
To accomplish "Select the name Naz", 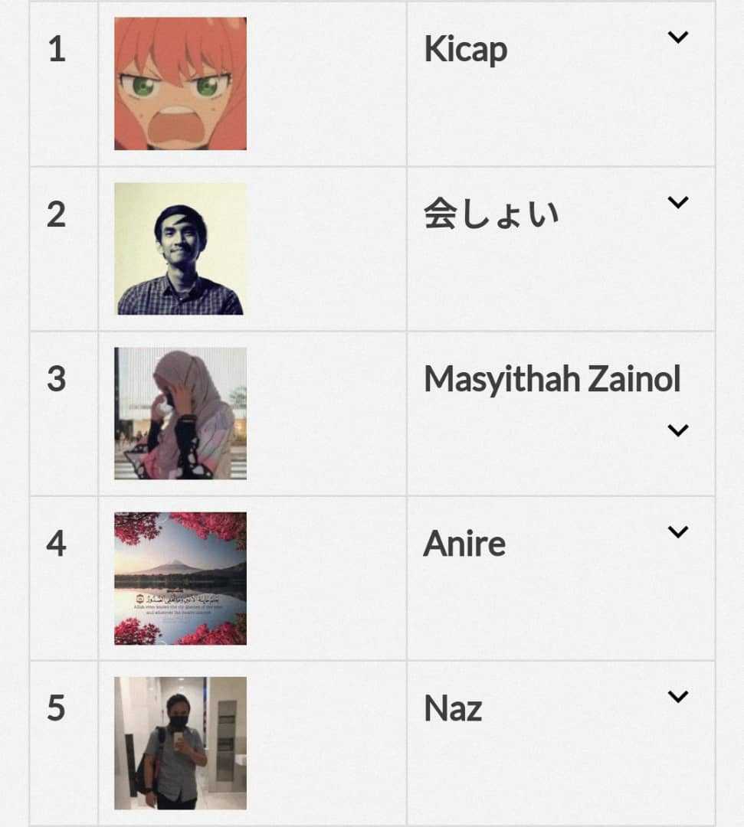I will pyautogui.click(x=453, y=708).
